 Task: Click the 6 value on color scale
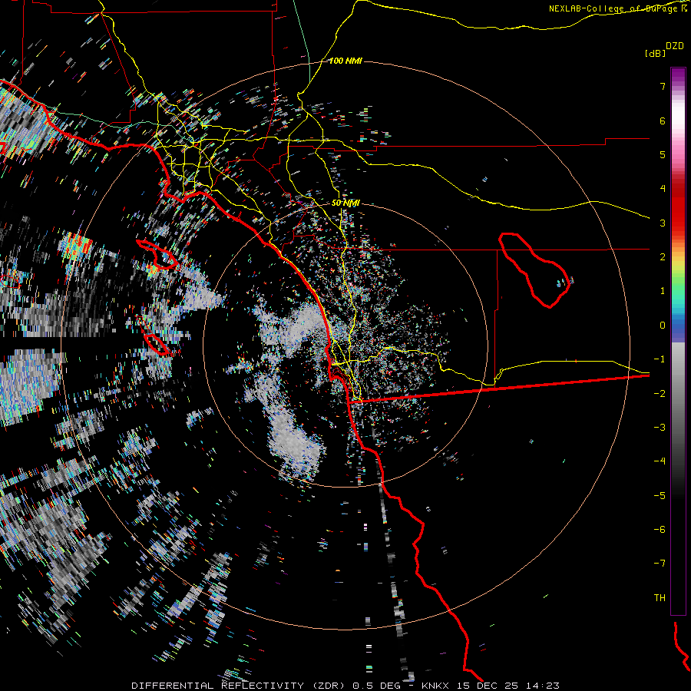pyautogui.click(x=663, y=121)
